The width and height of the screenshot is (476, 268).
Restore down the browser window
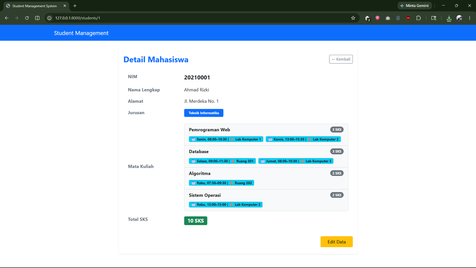pyautogui.click(x=456, y=6)
